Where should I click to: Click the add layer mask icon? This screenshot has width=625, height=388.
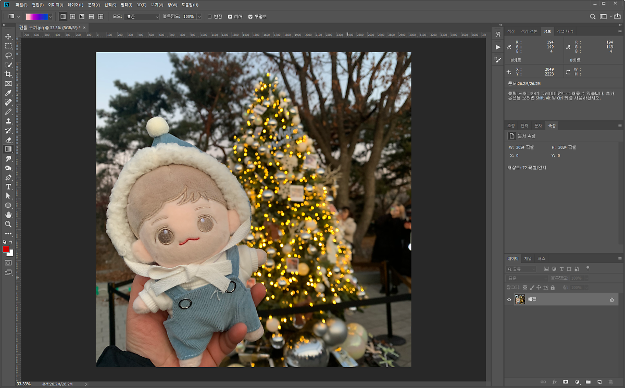coord(566,382)
